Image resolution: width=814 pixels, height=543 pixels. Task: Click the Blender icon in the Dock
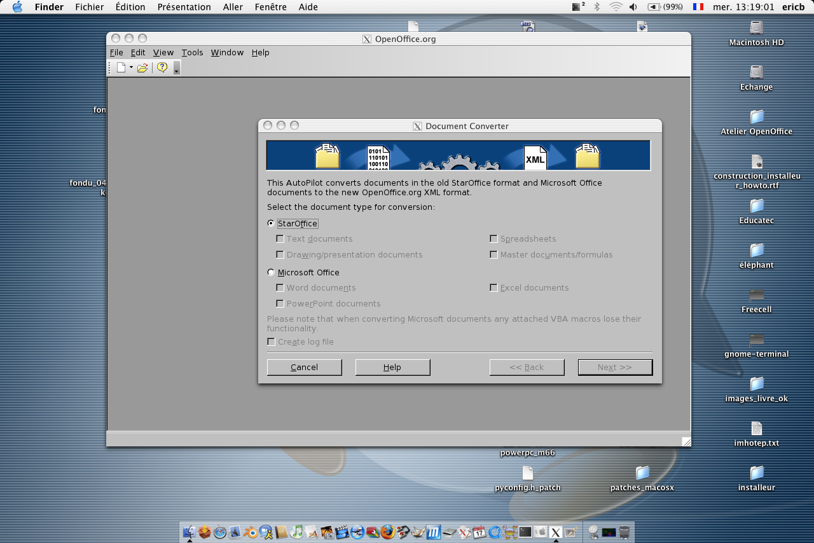pos(252,532)
